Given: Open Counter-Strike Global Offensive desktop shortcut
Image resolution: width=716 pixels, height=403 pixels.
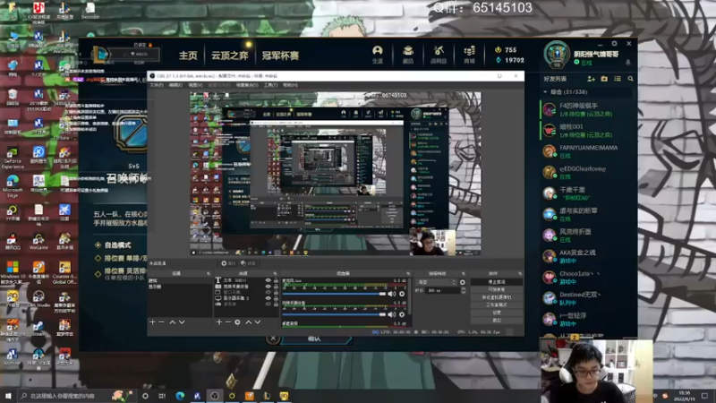Looking at the screenshot, I should (64, 272).
